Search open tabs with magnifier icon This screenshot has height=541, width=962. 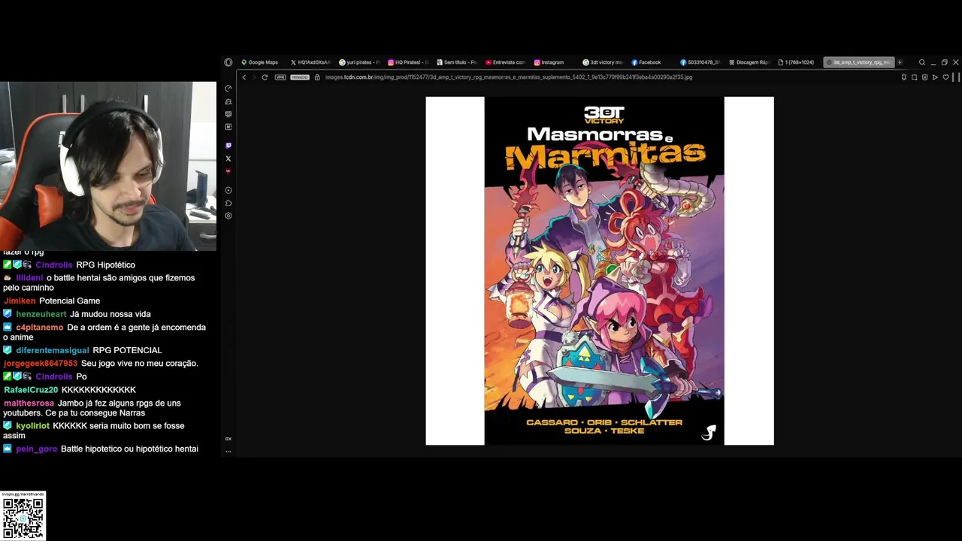[x=922, y=62]
